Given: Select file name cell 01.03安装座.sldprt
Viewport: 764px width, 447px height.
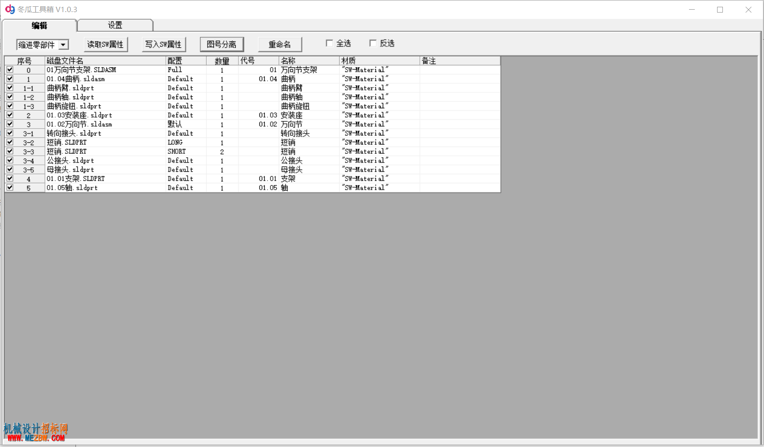Looking at the screenshot, I should click(x=105, y=115).
